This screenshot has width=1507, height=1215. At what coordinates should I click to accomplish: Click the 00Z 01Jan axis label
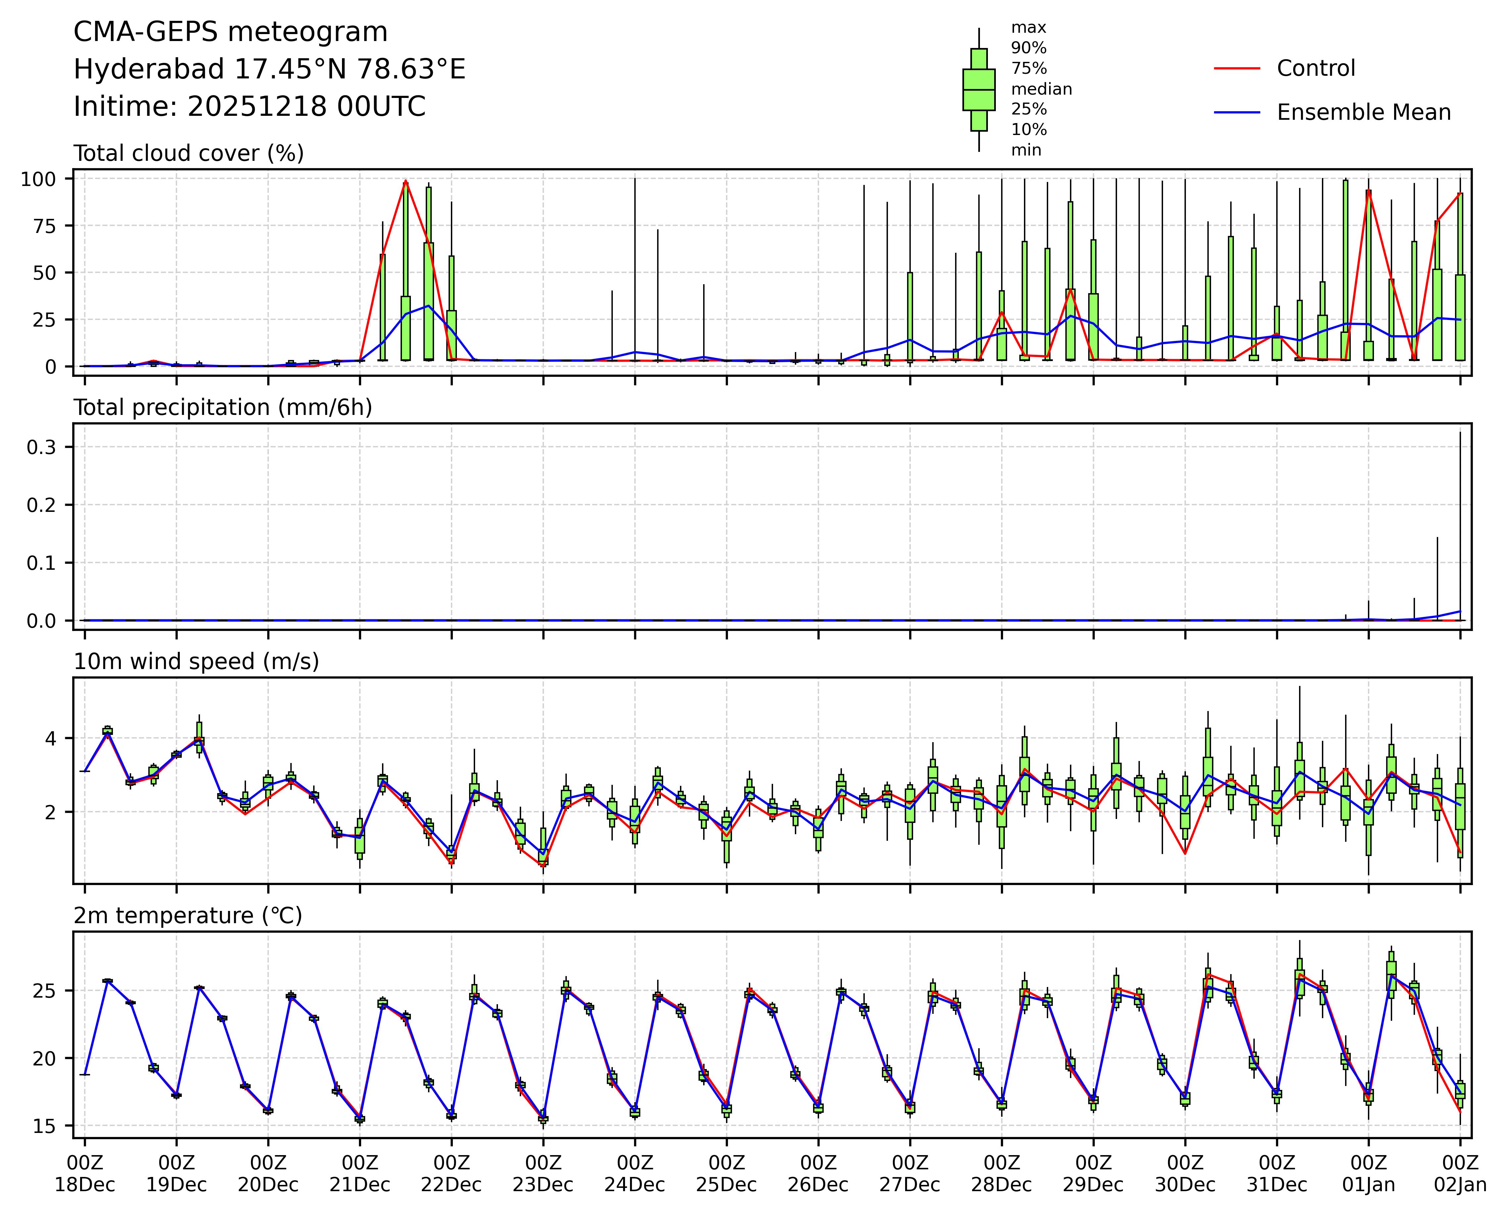coord(1368,1174)
